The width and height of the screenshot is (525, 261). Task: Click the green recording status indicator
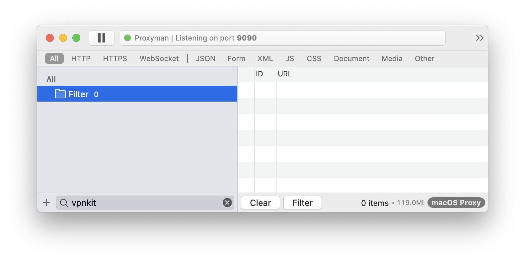point(128,38)
